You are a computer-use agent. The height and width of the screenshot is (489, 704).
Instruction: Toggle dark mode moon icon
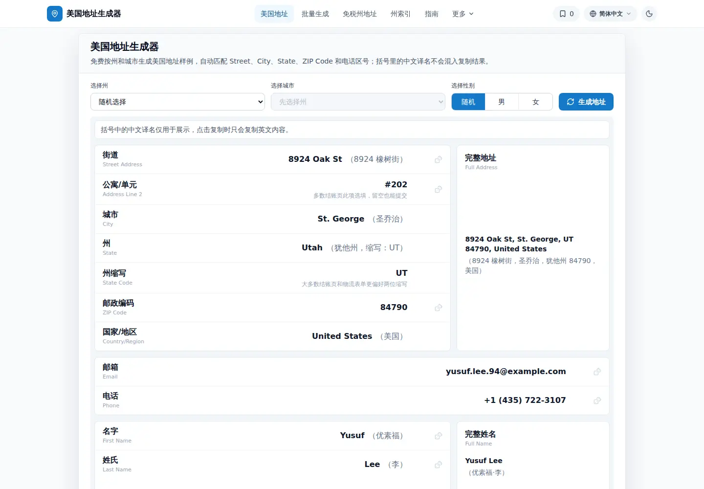tap(649, 14)
